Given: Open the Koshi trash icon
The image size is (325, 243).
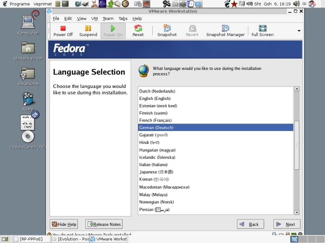Looking at the screenshot, I should coord(28,101).
